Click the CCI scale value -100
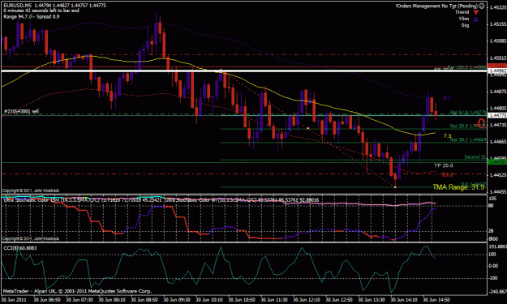 (x=493, y=278)
